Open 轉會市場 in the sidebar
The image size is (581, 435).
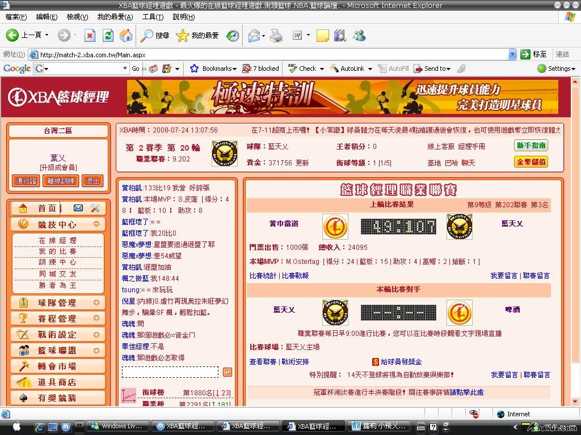coord(58,366)
